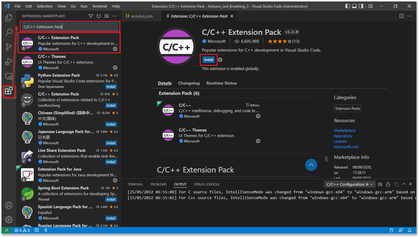419x237 pixels.
Task: Open the Manage gear in activity bar
Action: pos(9,219)
